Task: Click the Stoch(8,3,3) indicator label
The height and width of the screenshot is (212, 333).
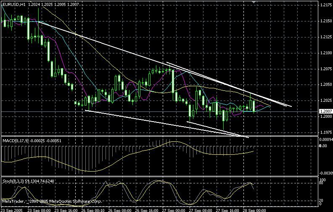Action: click(x=13, y=181)
